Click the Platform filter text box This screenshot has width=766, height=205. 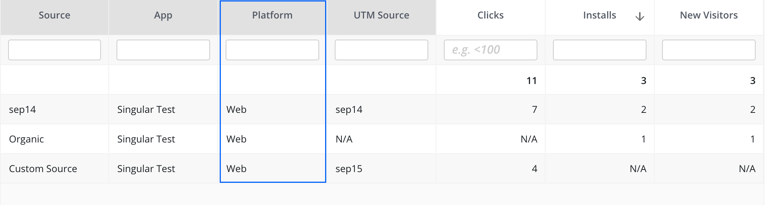[272, 50]
